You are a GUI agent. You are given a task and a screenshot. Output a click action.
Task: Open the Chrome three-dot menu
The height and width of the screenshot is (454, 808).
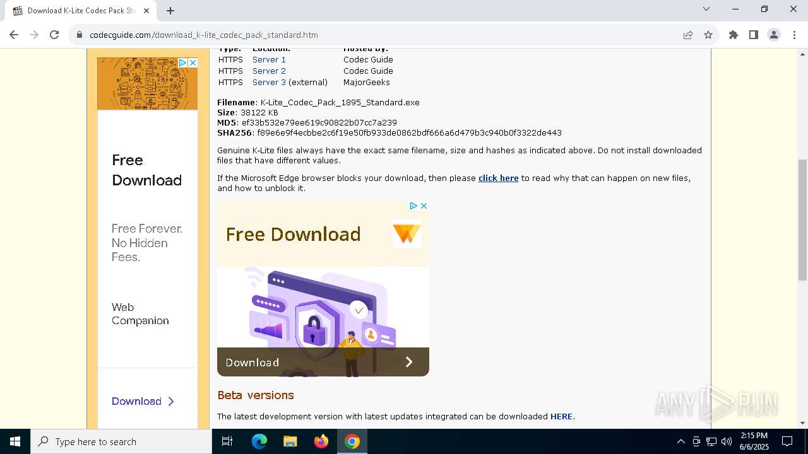794,35
